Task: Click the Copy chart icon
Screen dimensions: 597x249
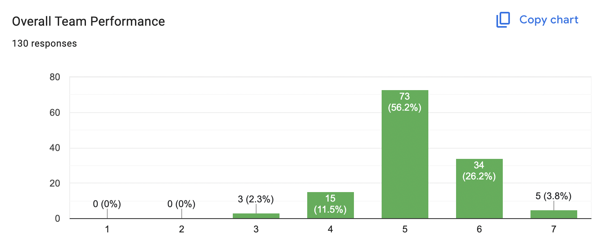Action: click(503, 20)
